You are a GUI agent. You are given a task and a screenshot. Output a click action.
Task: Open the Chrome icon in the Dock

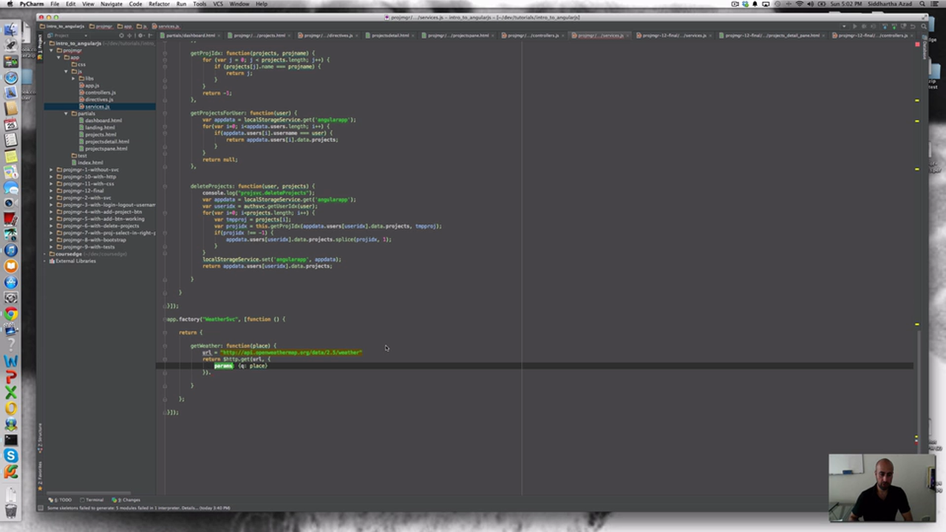click(x=10, y=314)
